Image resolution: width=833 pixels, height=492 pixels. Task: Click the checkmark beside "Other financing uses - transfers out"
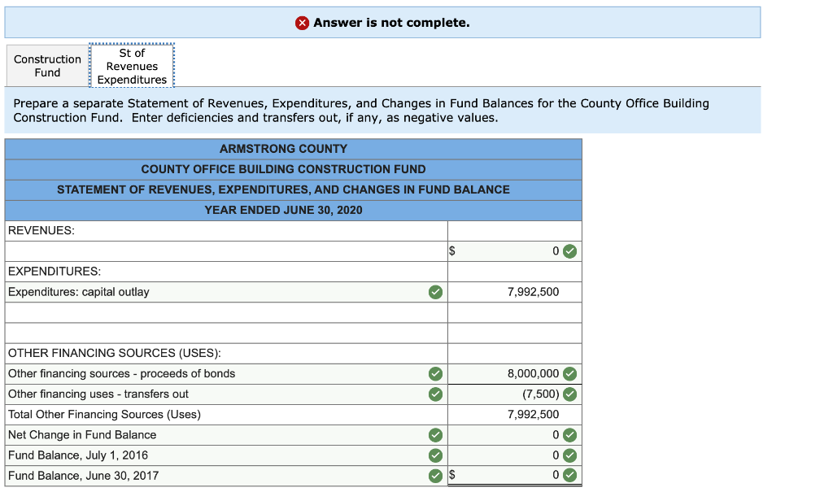point(435,394)
